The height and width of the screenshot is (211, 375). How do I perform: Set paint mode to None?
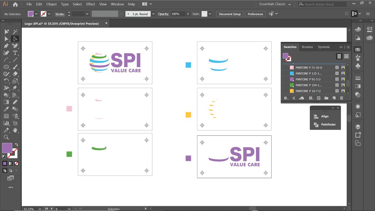(16, 164)
